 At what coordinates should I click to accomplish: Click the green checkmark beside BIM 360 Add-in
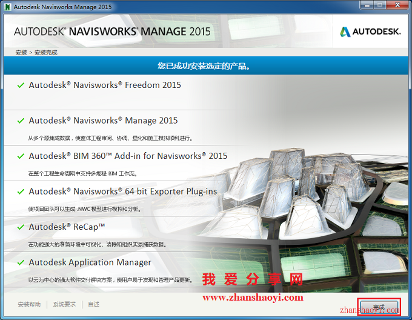tap(21, 156)
